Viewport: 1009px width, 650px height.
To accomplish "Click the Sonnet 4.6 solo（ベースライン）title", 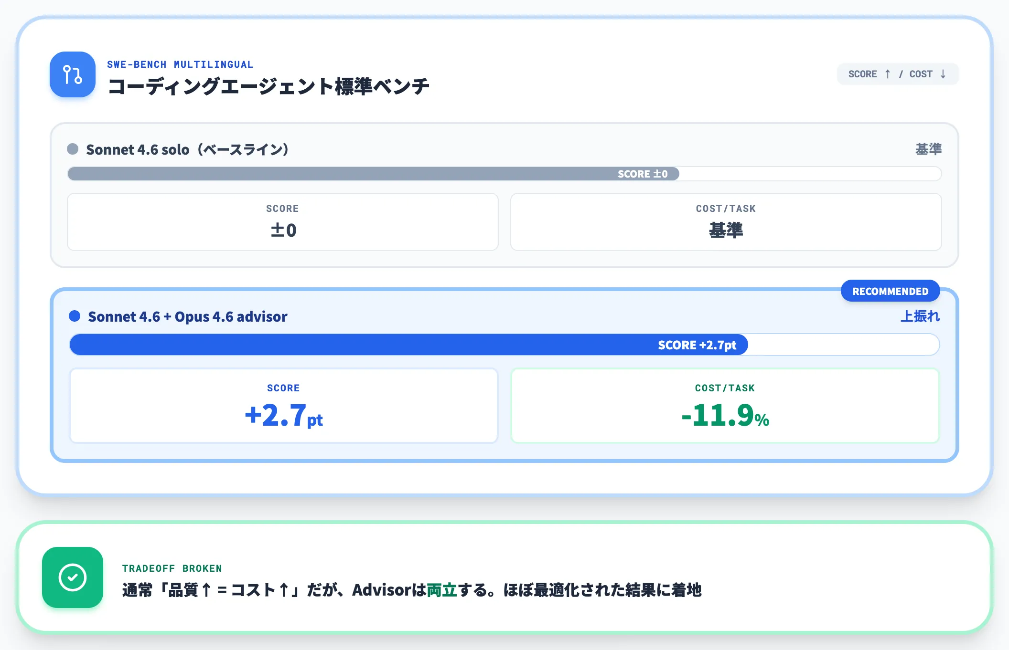I will tap(187, 150).
